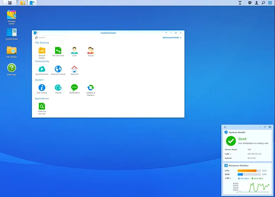Pin the widget panel
Screen dimensions: 275x197
pyautogui.click(x=265, y=127)
